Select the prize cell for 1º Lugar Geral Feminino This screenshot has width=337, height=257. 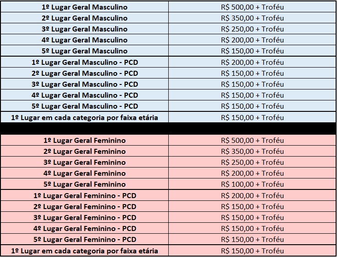[252, 141]
